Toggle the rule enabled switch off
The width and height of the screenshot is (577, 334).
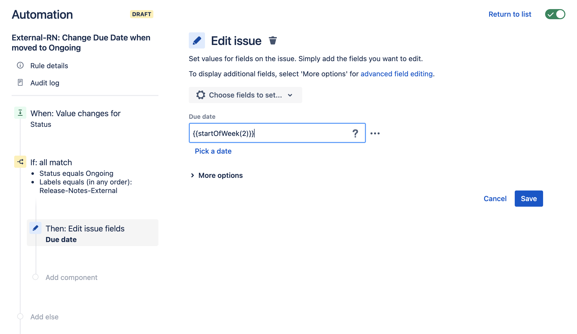(555, 14)
